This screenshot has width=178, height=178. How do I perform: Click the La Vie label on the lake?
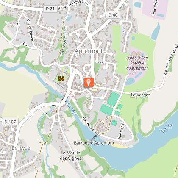(x=167, y=128)
